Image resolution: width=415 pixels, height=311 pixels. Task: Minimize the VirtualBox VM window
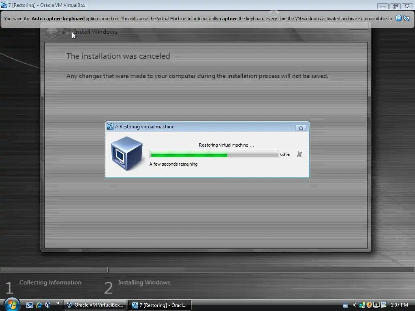(383, 6)
